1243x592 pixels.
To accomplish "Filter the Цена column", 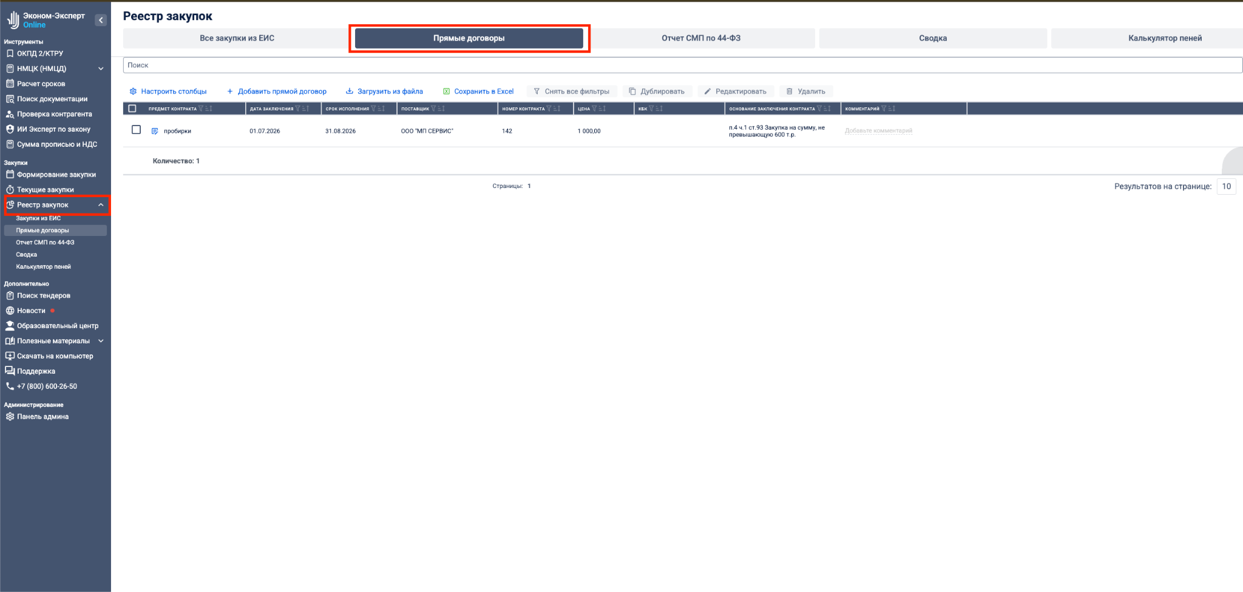I will [x=594, y=109].
